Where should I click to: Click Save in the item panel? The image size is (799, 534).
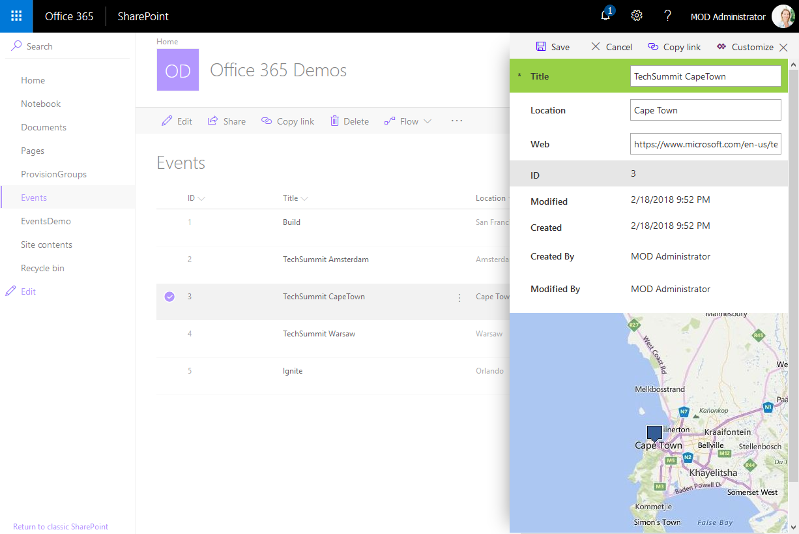553,47
